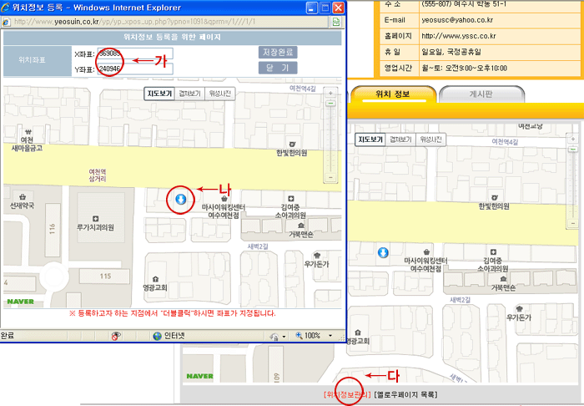Click 우가돈가 icon on background page map
The image size is (584, 406).
click(520, 309)
